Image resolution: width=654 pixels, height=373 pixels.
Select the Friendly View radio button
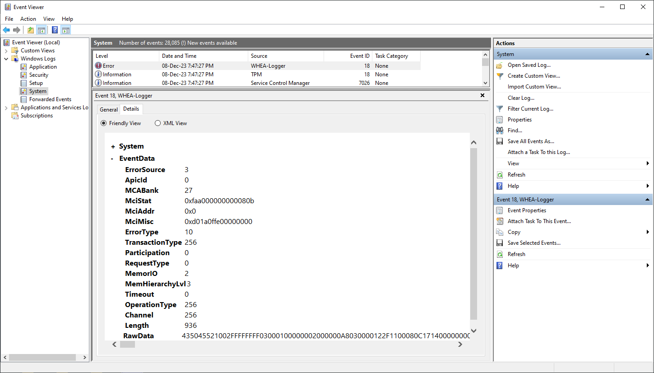coord(104,123)
